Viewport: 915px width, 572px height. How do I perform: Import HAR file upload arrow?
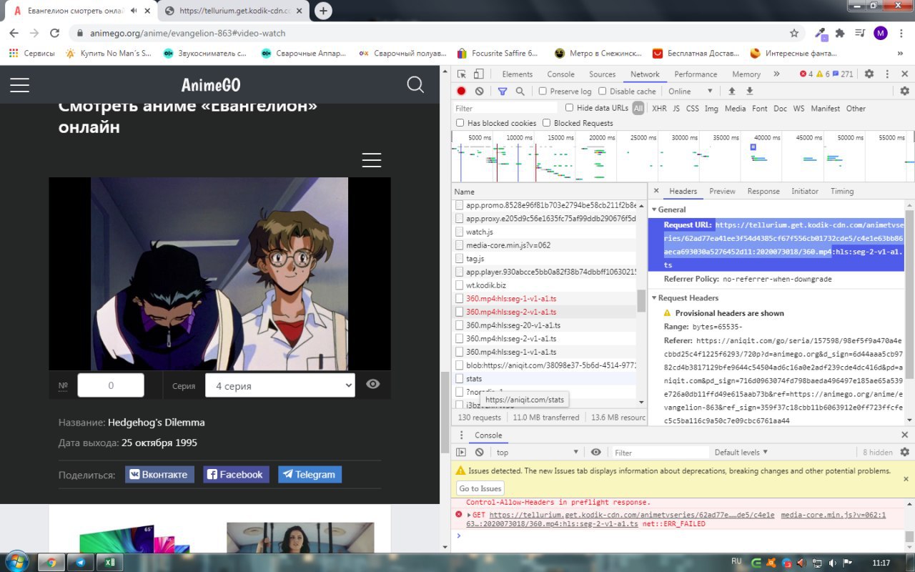coord(732,92)
